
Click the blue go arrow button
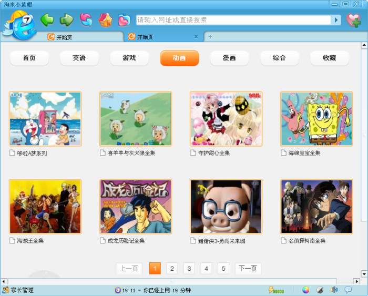point(336,20)
